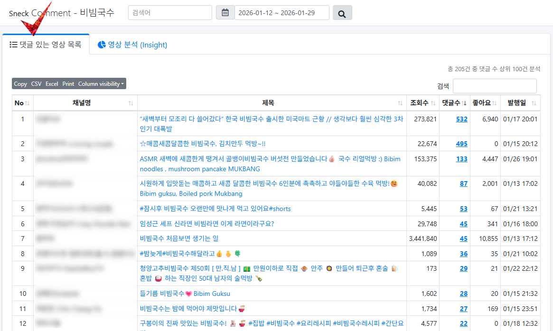Click the Copy export button
The height and width of the screenshot is (331, 553).
20,84
